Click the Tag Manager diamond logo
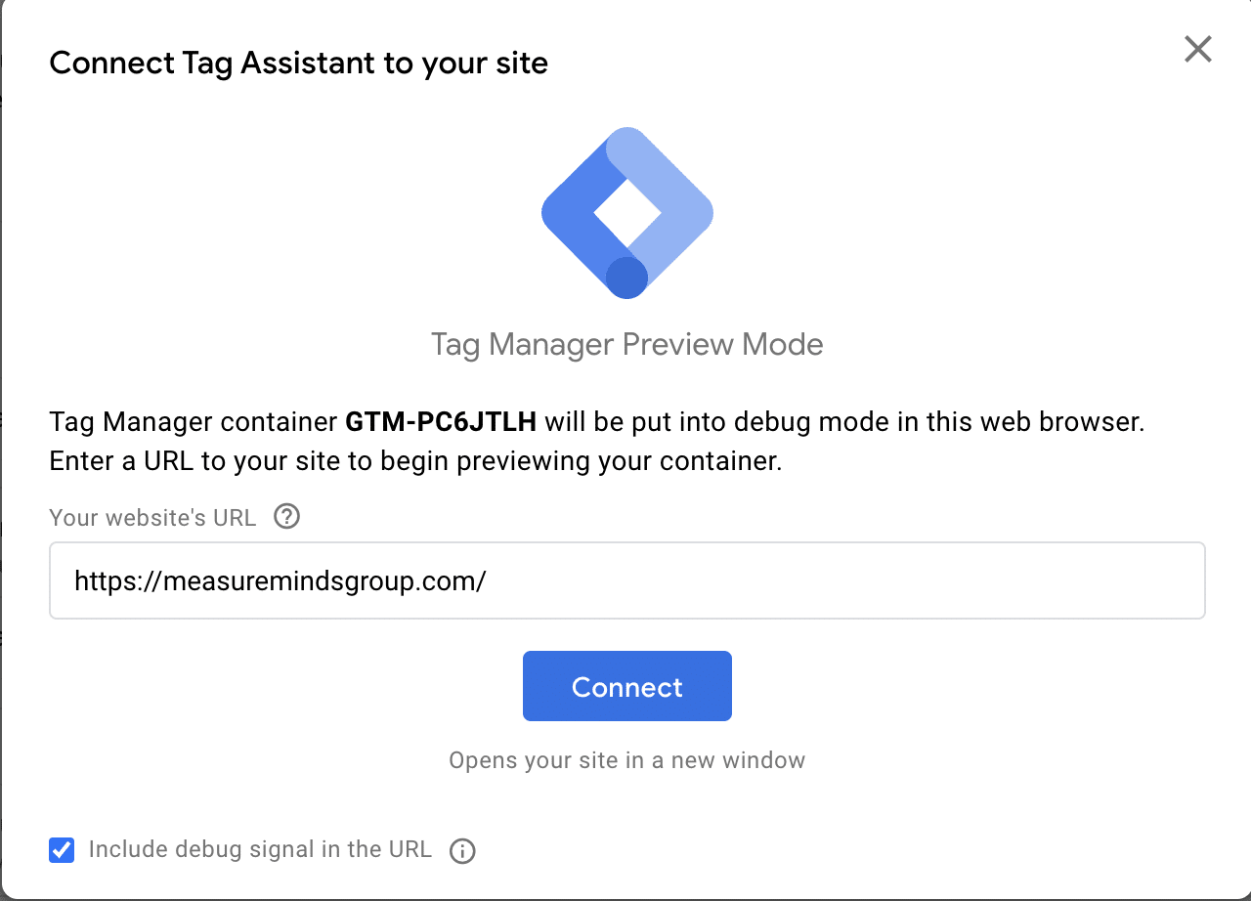1251x901 pixels. [x=626, y=213]
